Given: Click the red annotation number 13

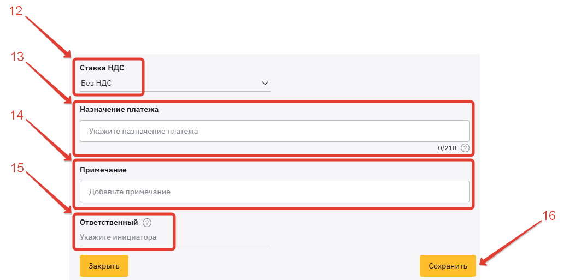Looking at the screenshot, I should pyautogui.click(x=17, y=57).
